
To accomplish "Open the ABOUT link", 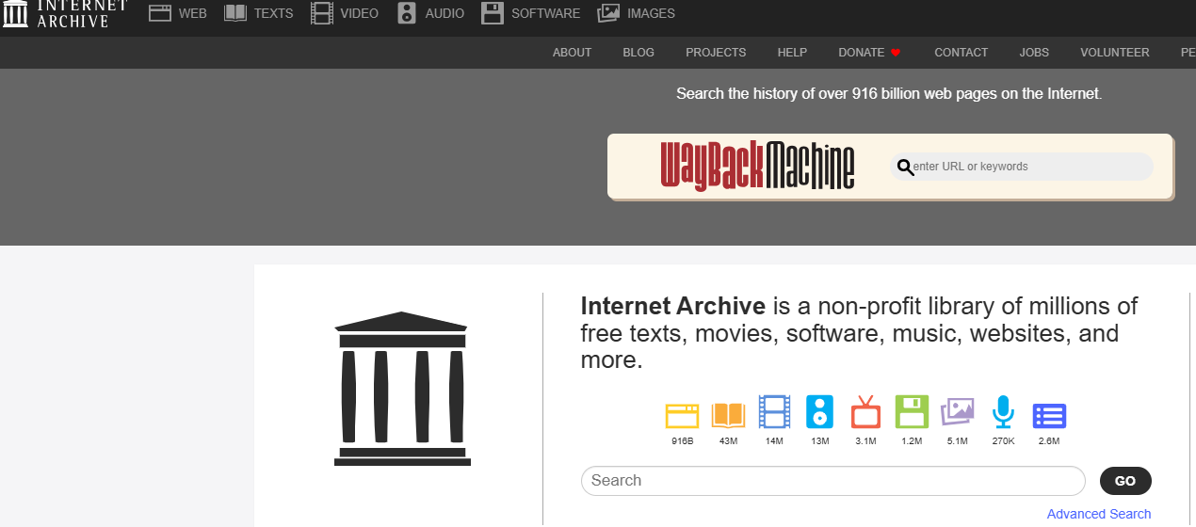I will click(x=572, y=53).
